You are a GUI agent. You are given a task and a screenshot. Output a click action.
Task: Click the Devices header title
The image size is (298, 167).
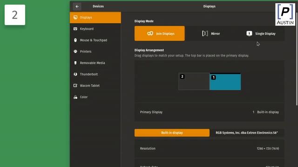click(98, 6)
